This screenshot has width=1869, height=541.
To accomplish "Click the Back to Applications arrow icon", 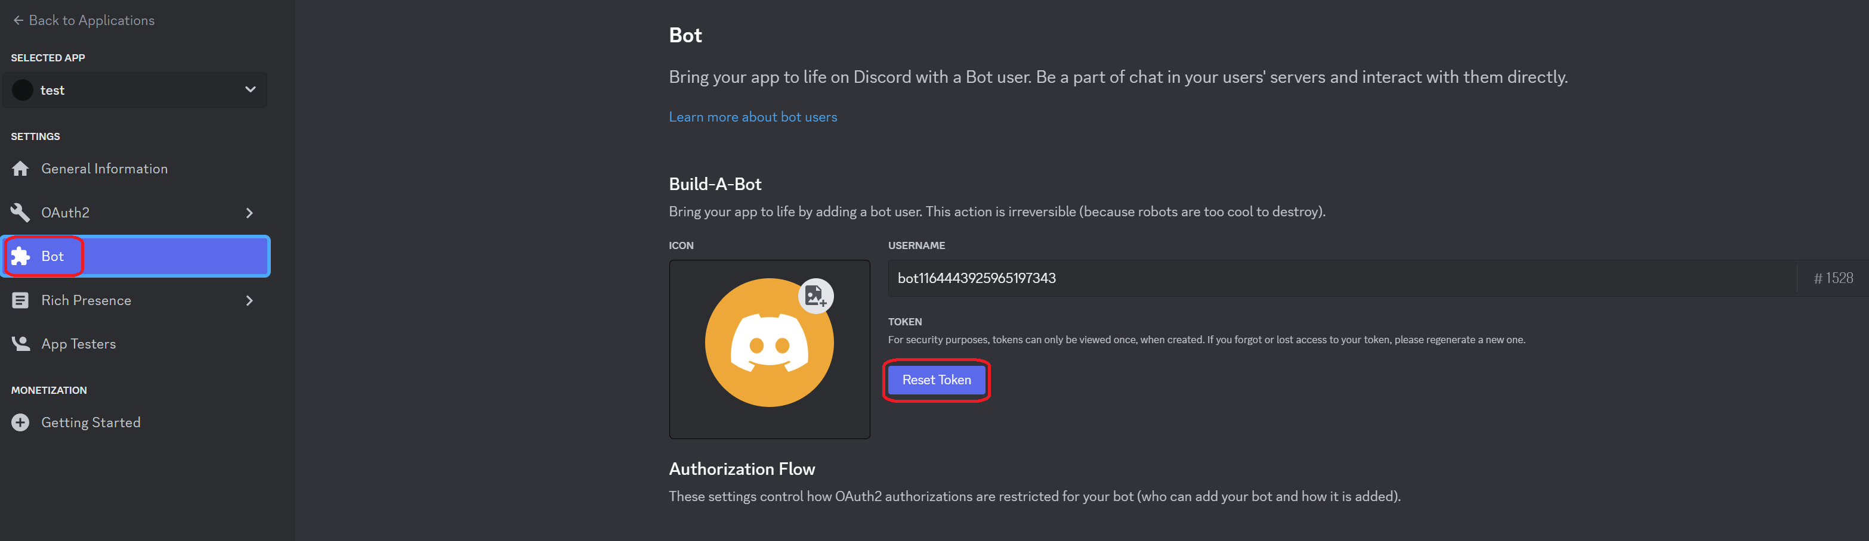I will [18, 20].
